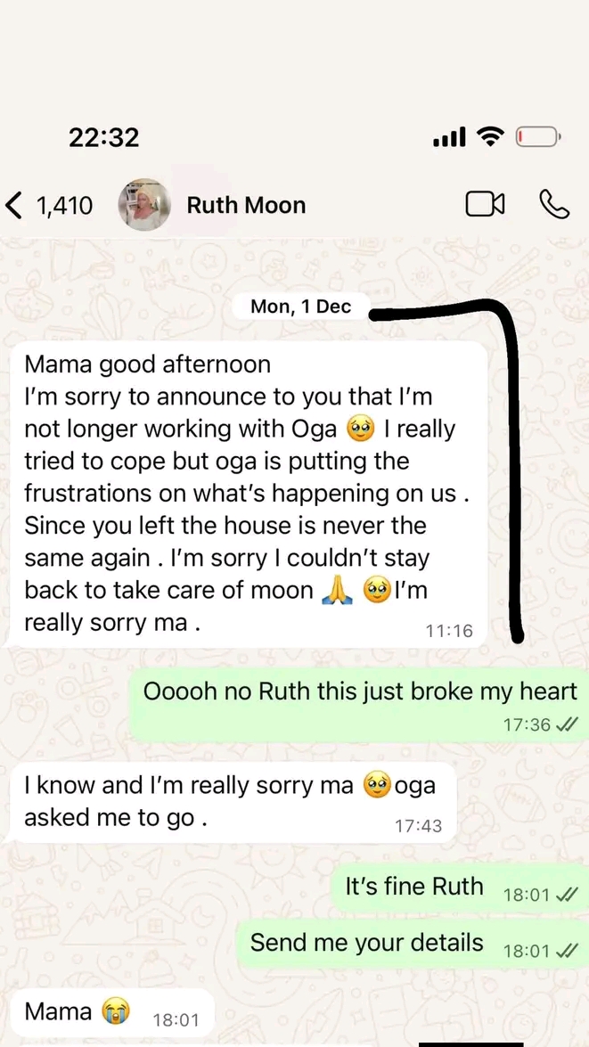The width and height of the screenshot is (589, 1047).
Task: Tap the low battery indicator
Action: click(537, 137)
